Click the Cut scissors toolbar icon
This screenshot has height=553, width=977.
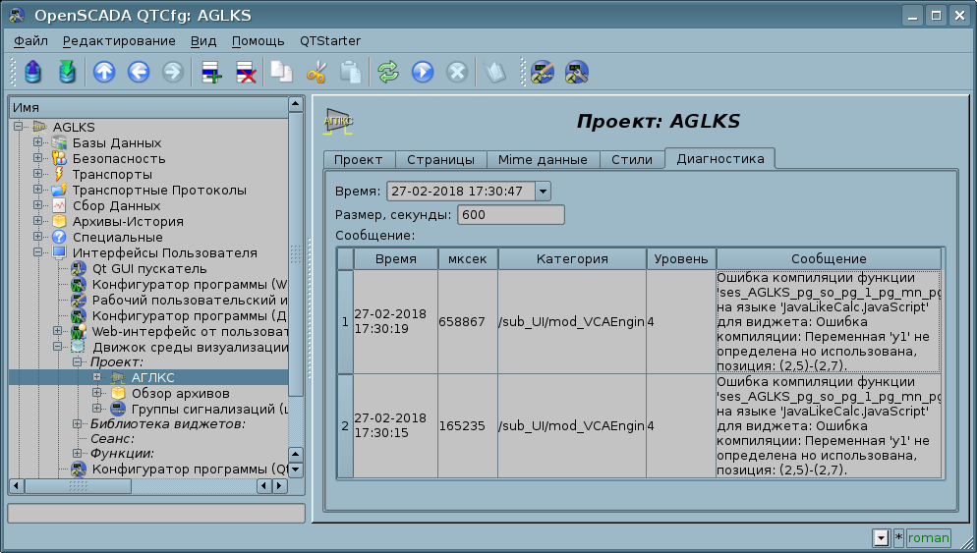click(x=316, y=73)
